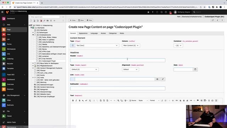Open the header Type Default dropdown
Image resolution: width=227 pixels, height=128 pixels.
tap(84, 70)
